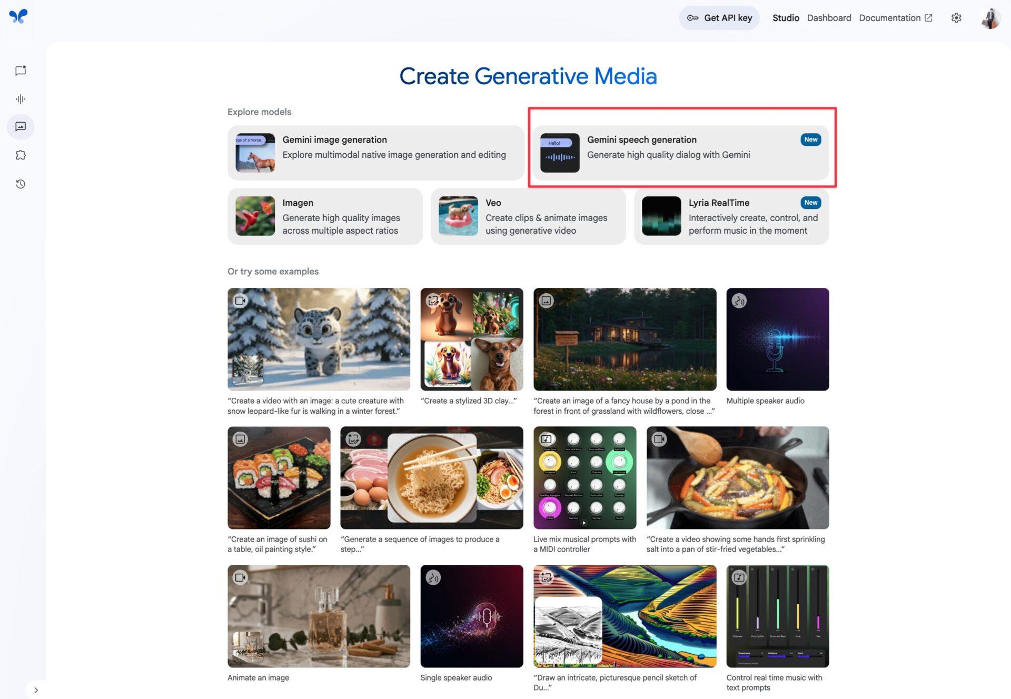Screen dimensions: 1011x699
Task: Click music icon on MIDI controller thumbnail
Action: click(x=547, y=439)
